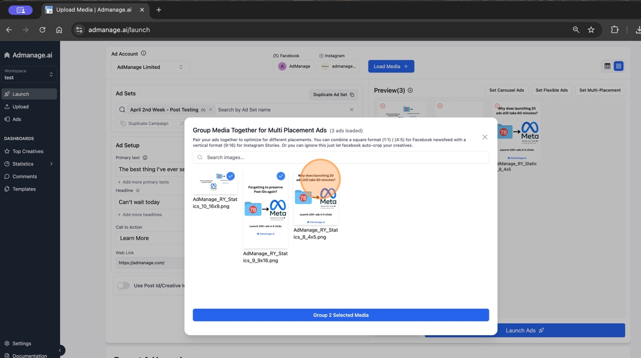Click Duplicate Ad Set button
The height and width of the screenshot is (358, 641).
[334, 94]
